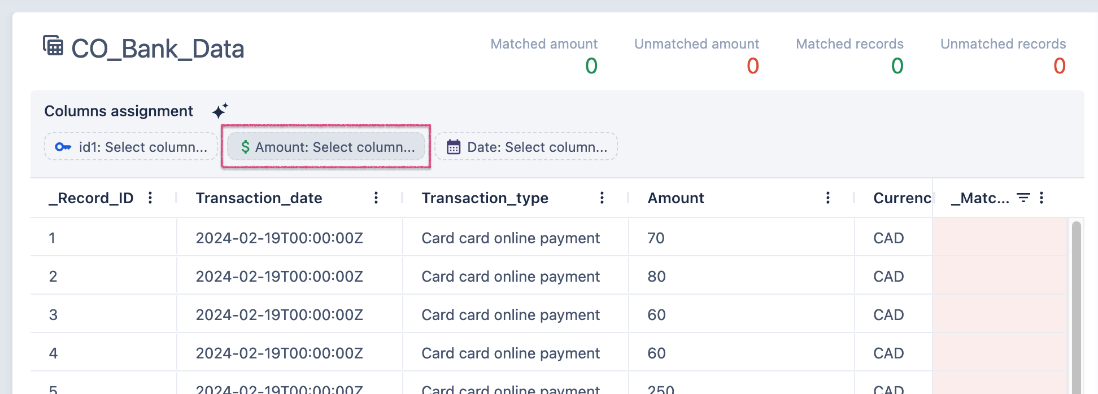1098x394 pixels.
Task: Click the Transaction_date column header
Action: pyautogui.click(x=259, y=198)
